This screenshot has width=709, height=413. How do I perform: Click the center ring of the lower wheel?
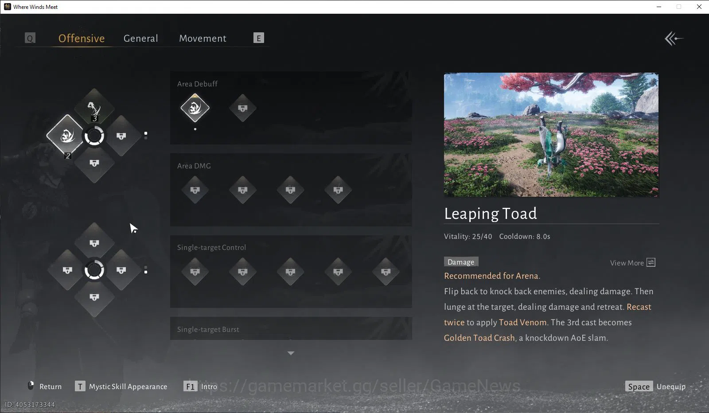tap(94, 270)
